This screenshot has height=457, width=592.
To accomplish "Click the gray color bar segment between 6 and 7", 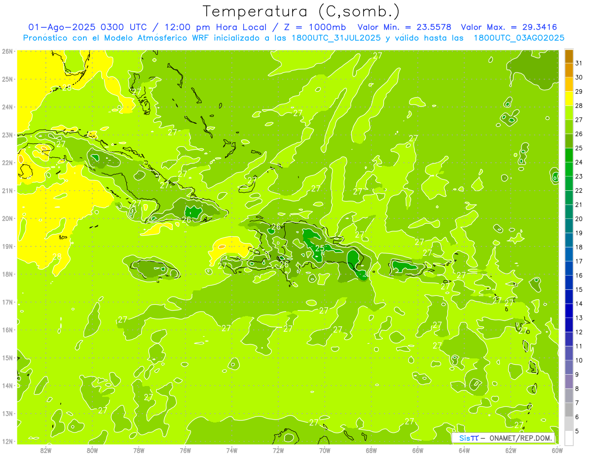I will pyautogui.click(x=569, y=410).
